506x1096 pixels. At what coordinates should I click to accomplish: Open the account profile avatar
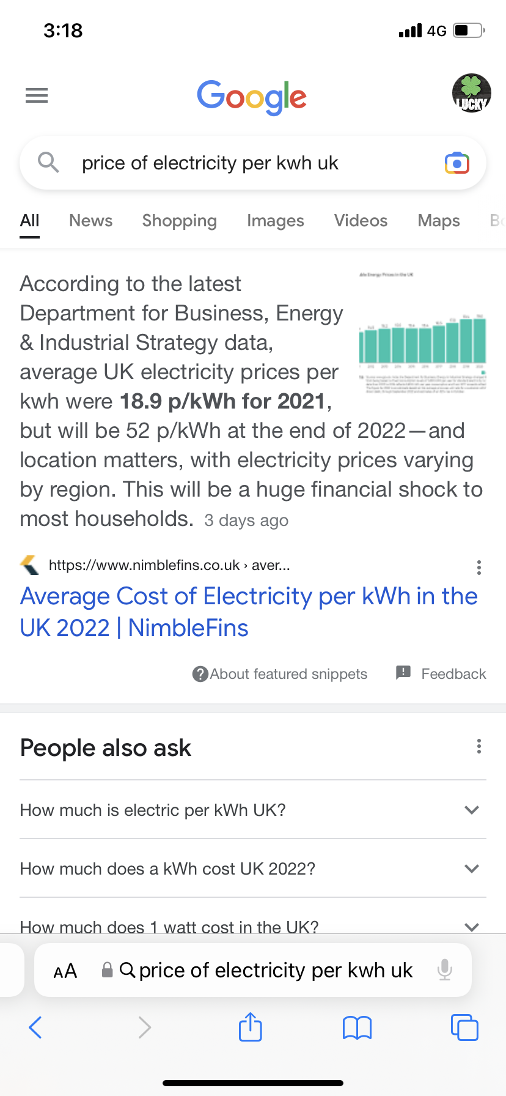(471, 94)
